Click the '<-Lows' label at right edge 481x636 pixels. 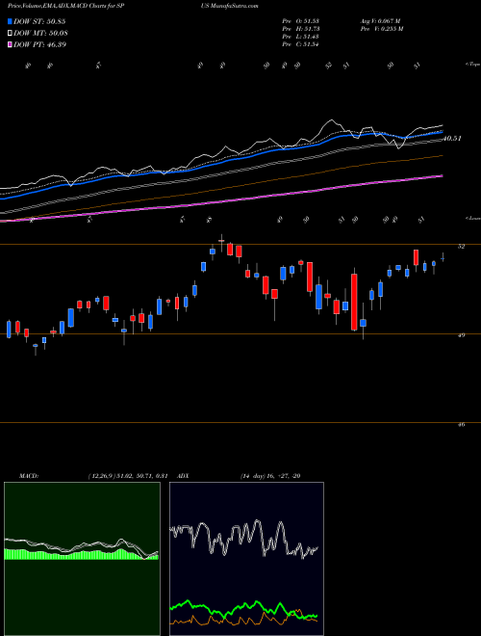point(472,218)
